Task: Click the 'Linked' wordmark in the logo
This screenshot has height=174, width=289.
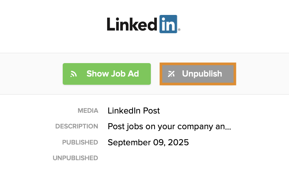Action: (133, 24)
